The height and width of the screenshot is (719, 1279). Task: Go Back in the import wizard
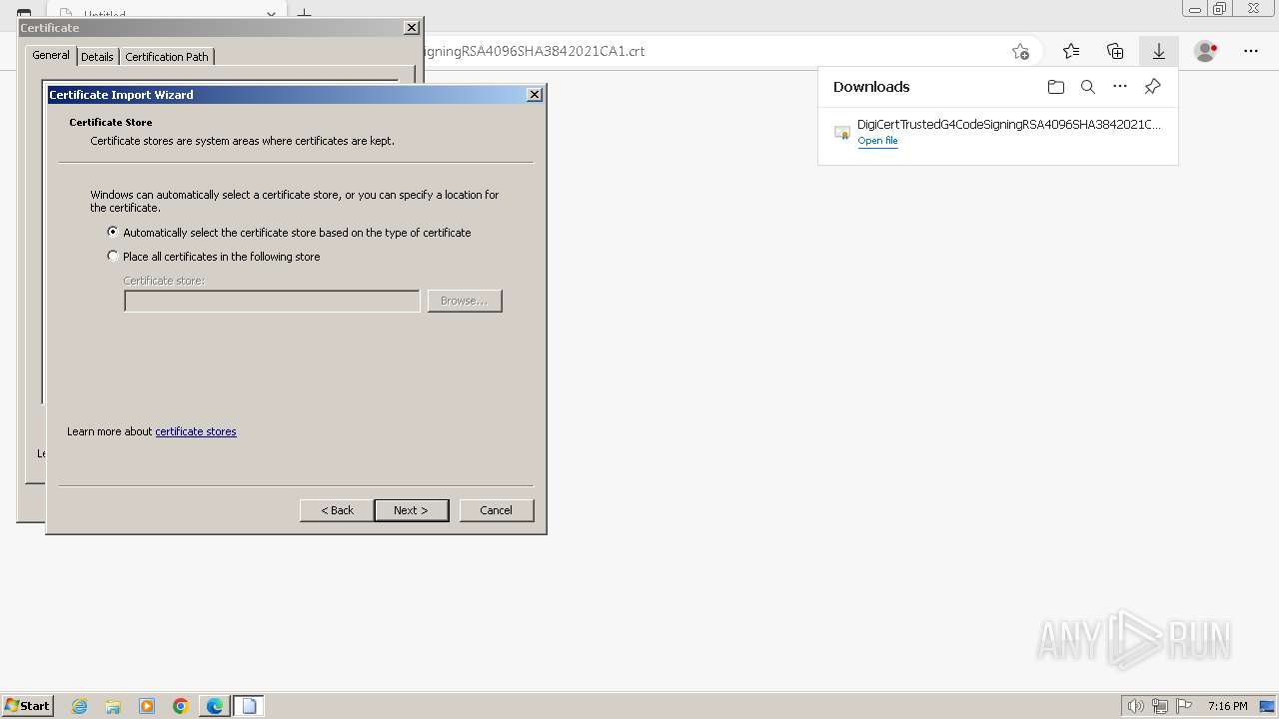coord(337,510)
